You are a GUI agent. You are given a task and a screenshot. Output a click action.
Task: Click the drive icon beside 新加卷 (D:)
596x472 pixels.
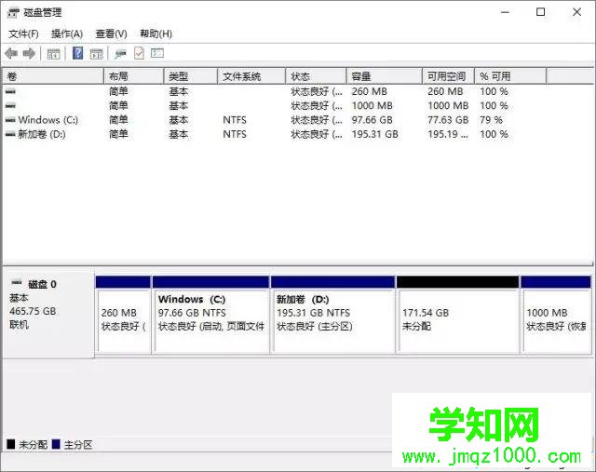pyautogui.click(x=10, y=134)
